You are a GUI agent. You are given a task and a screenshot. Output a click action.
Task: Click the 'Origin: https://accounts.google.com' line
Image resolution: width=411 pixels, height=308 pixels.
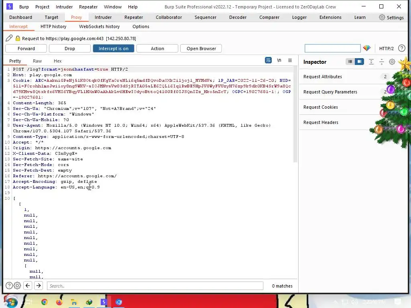(62, 148)
